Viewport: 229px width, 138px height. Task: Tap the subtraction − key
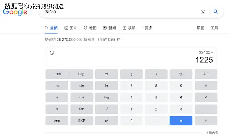click(x=206, y=109)
